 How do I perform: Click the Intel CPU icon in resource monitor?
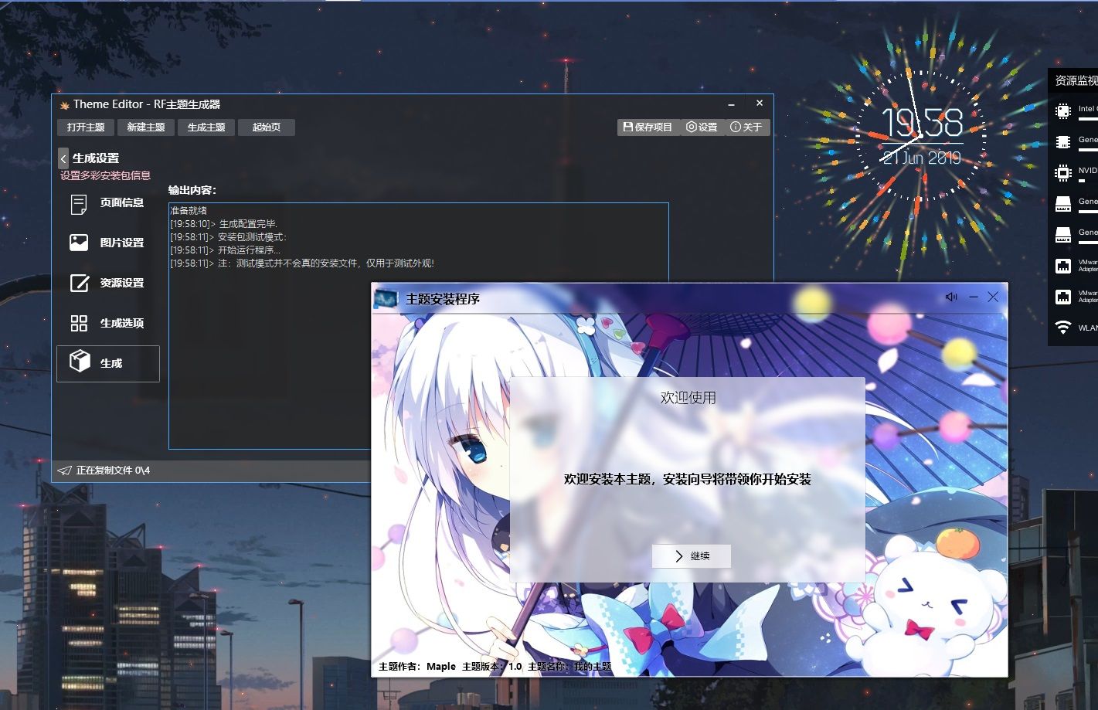pos(1063,111)
